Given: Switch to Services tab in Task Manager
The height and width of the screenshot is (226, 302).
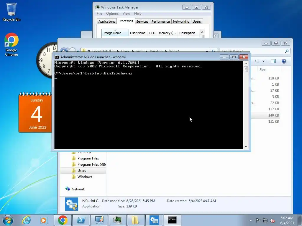Looking at the screenshot, I should click(x=142, y=21).
